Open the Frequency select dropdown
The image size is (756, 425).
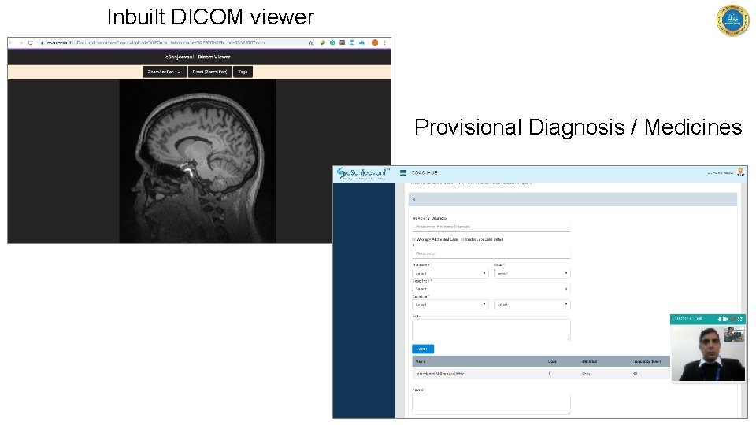coord(450,273)
